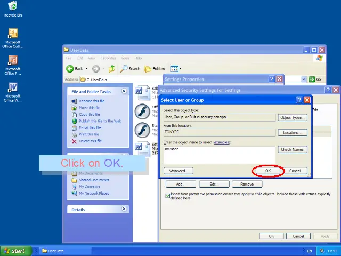Click the Back arrow in Explorer toolbar

coord(70,69)
